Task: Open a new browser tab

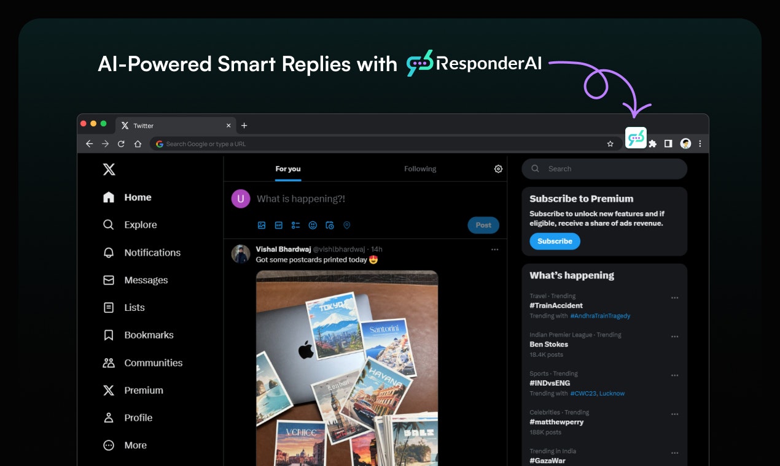Action: pyautogui.click(x=244, y=125)
